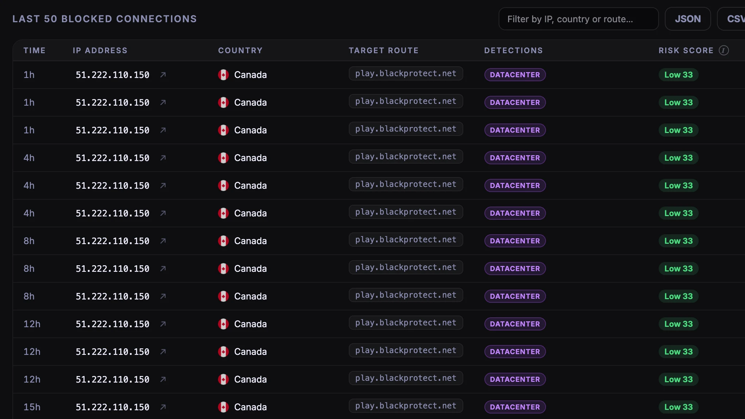745x419 pixels.
Task: Sort by the Detections column header
Action: [x=514, y=50]
